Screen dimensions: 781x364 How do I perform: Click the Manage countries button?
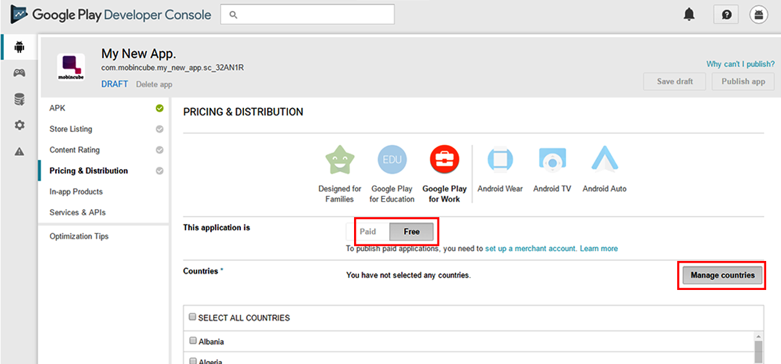tap(722, 275)
